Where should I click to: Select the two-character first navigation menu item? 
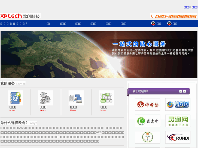point(48,24)
